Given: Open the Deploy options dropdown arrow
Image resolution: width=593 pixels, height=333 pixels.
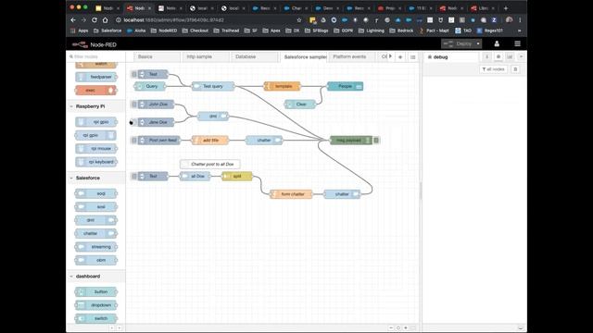Looking at the screenshot, I should 478,43.
